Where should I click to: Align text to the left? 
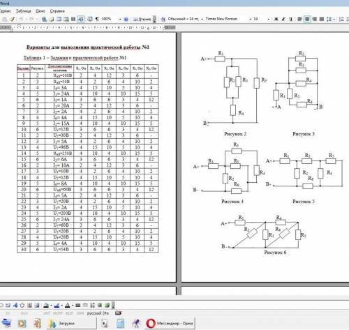coord(300,19)
